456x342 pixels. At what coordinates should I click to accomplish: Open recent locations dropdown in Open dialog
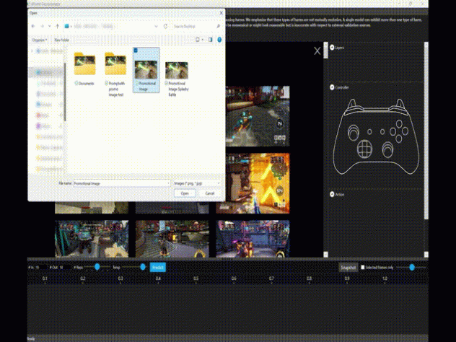click(x=50, y=26)
